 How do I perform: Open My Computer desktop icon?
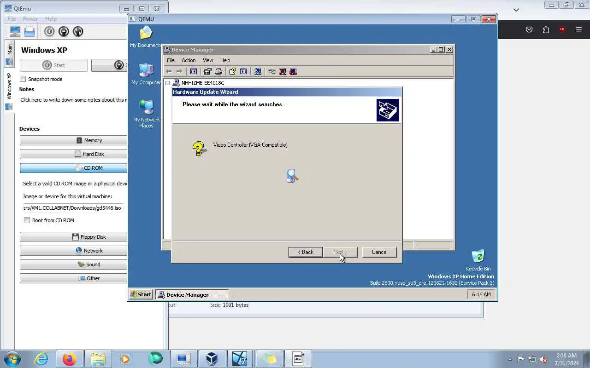(146, 74)
